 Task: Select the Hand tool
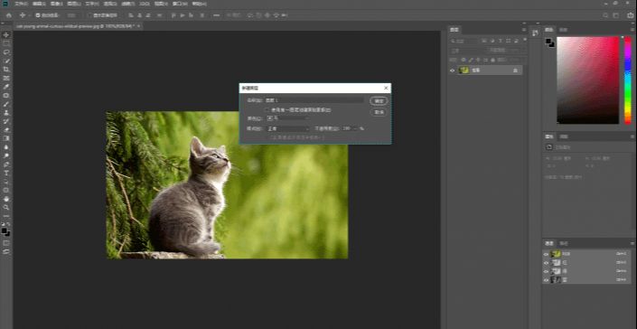click(6, 199)
